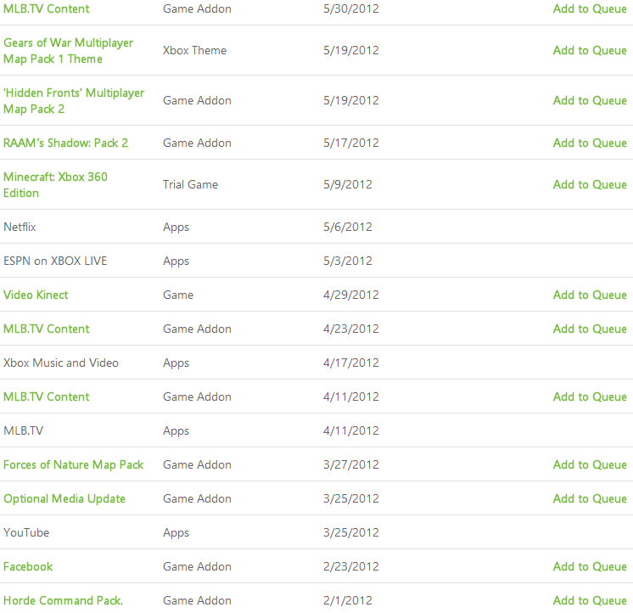Click the date 4/29/2012

point(351,295)
